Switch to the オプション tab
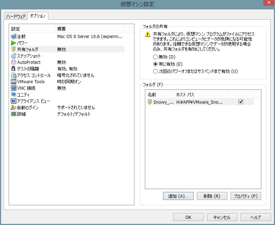Screen dimensions: 275x225 coord(38,16)
